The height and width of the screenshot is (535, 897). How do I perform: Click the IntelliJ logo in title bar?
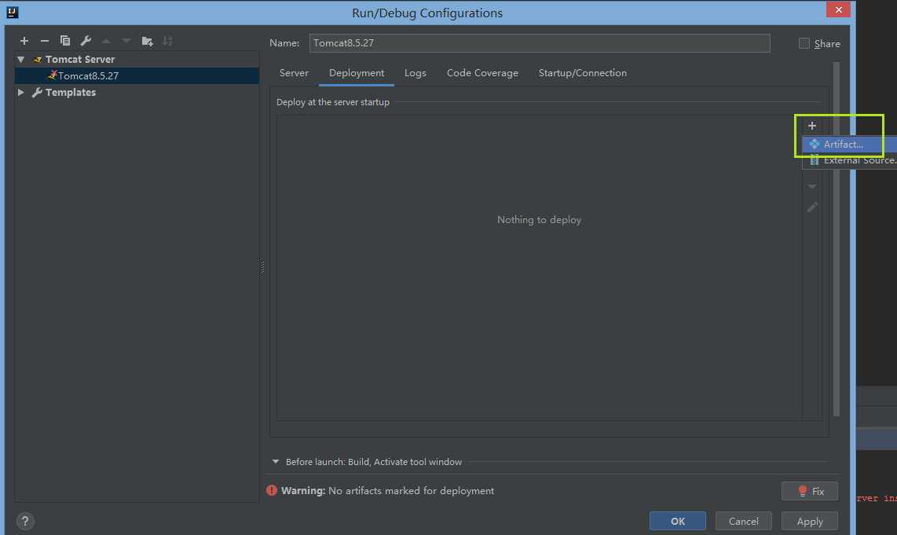click(12, 12)
